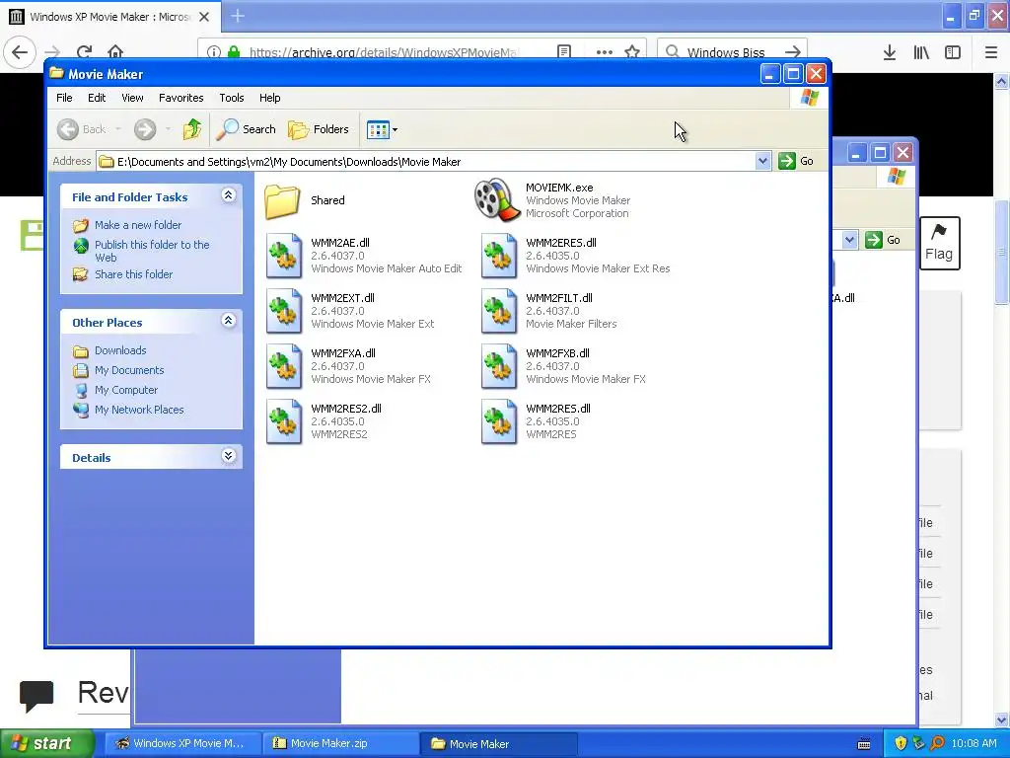
Task: Open the Favorites menu
Action: (181, 98)
